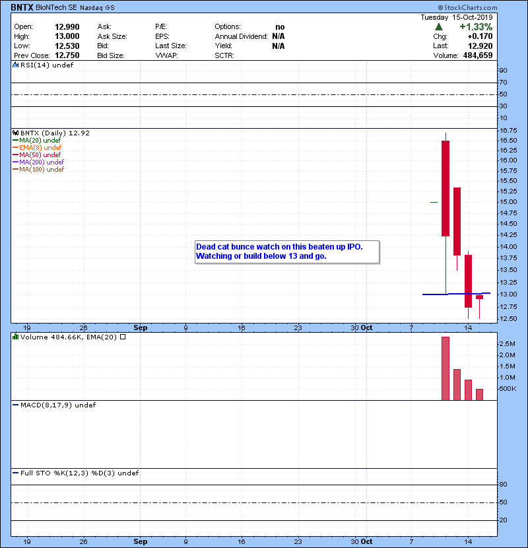Click the smallest volume bar near 500K
The image size is (528, 548).
(479, 395)
